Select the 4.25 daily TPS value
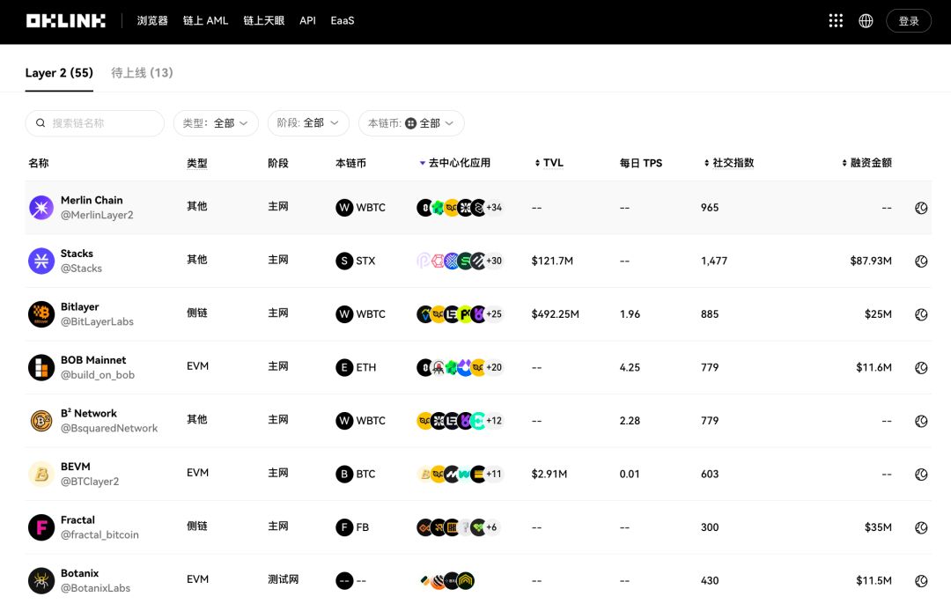The image size is (951, 604). [630, 367]
